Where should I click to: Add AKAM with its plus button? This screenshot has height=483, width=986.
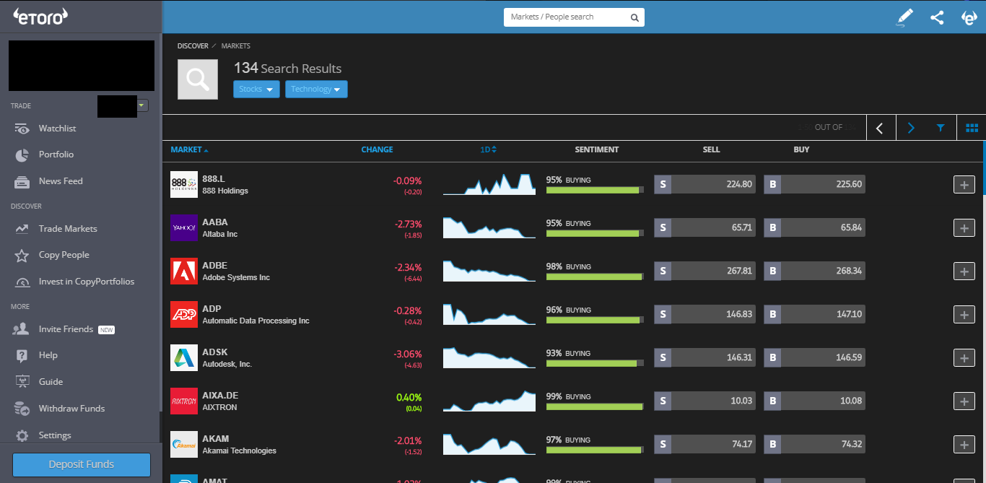tap(964, 445)
